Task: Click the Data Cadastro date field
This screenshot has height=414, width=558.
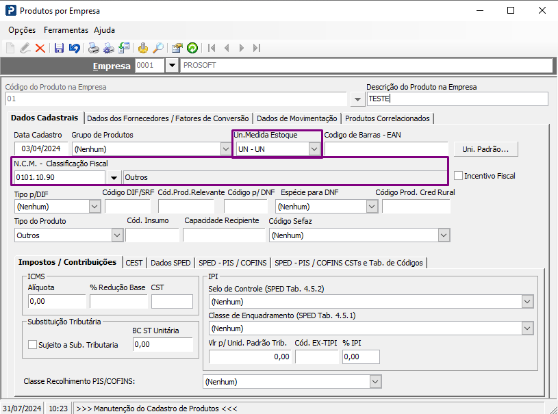Action: click(x=41, y=148)
